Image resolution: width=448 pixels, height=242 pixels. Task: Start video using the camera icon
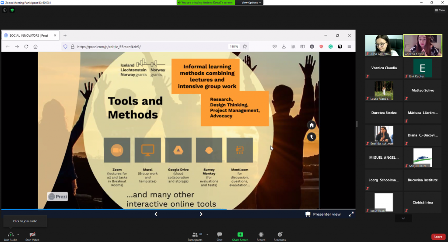pos(32,235)
